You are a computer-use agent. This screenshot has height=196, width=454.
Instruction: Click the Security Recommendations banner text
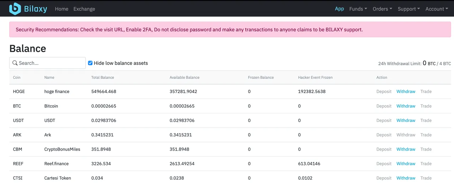point(189,29)
